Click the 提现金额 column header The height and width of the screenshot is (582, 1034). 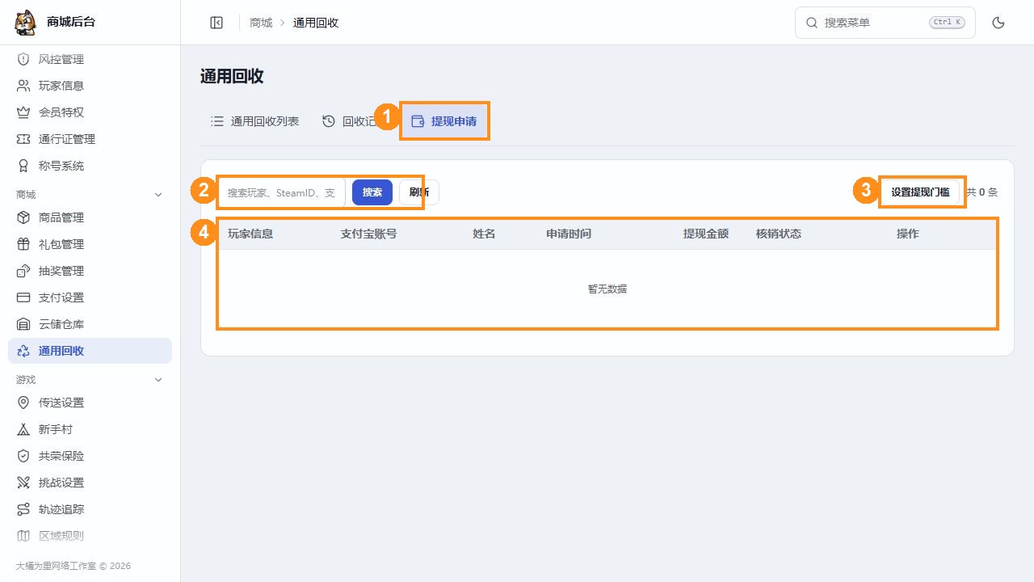[x=706, y=234]
